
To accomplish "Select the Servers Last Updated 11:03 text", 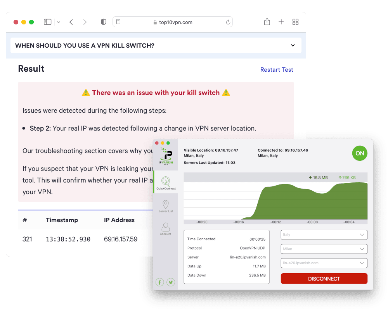I will [210, 163].
